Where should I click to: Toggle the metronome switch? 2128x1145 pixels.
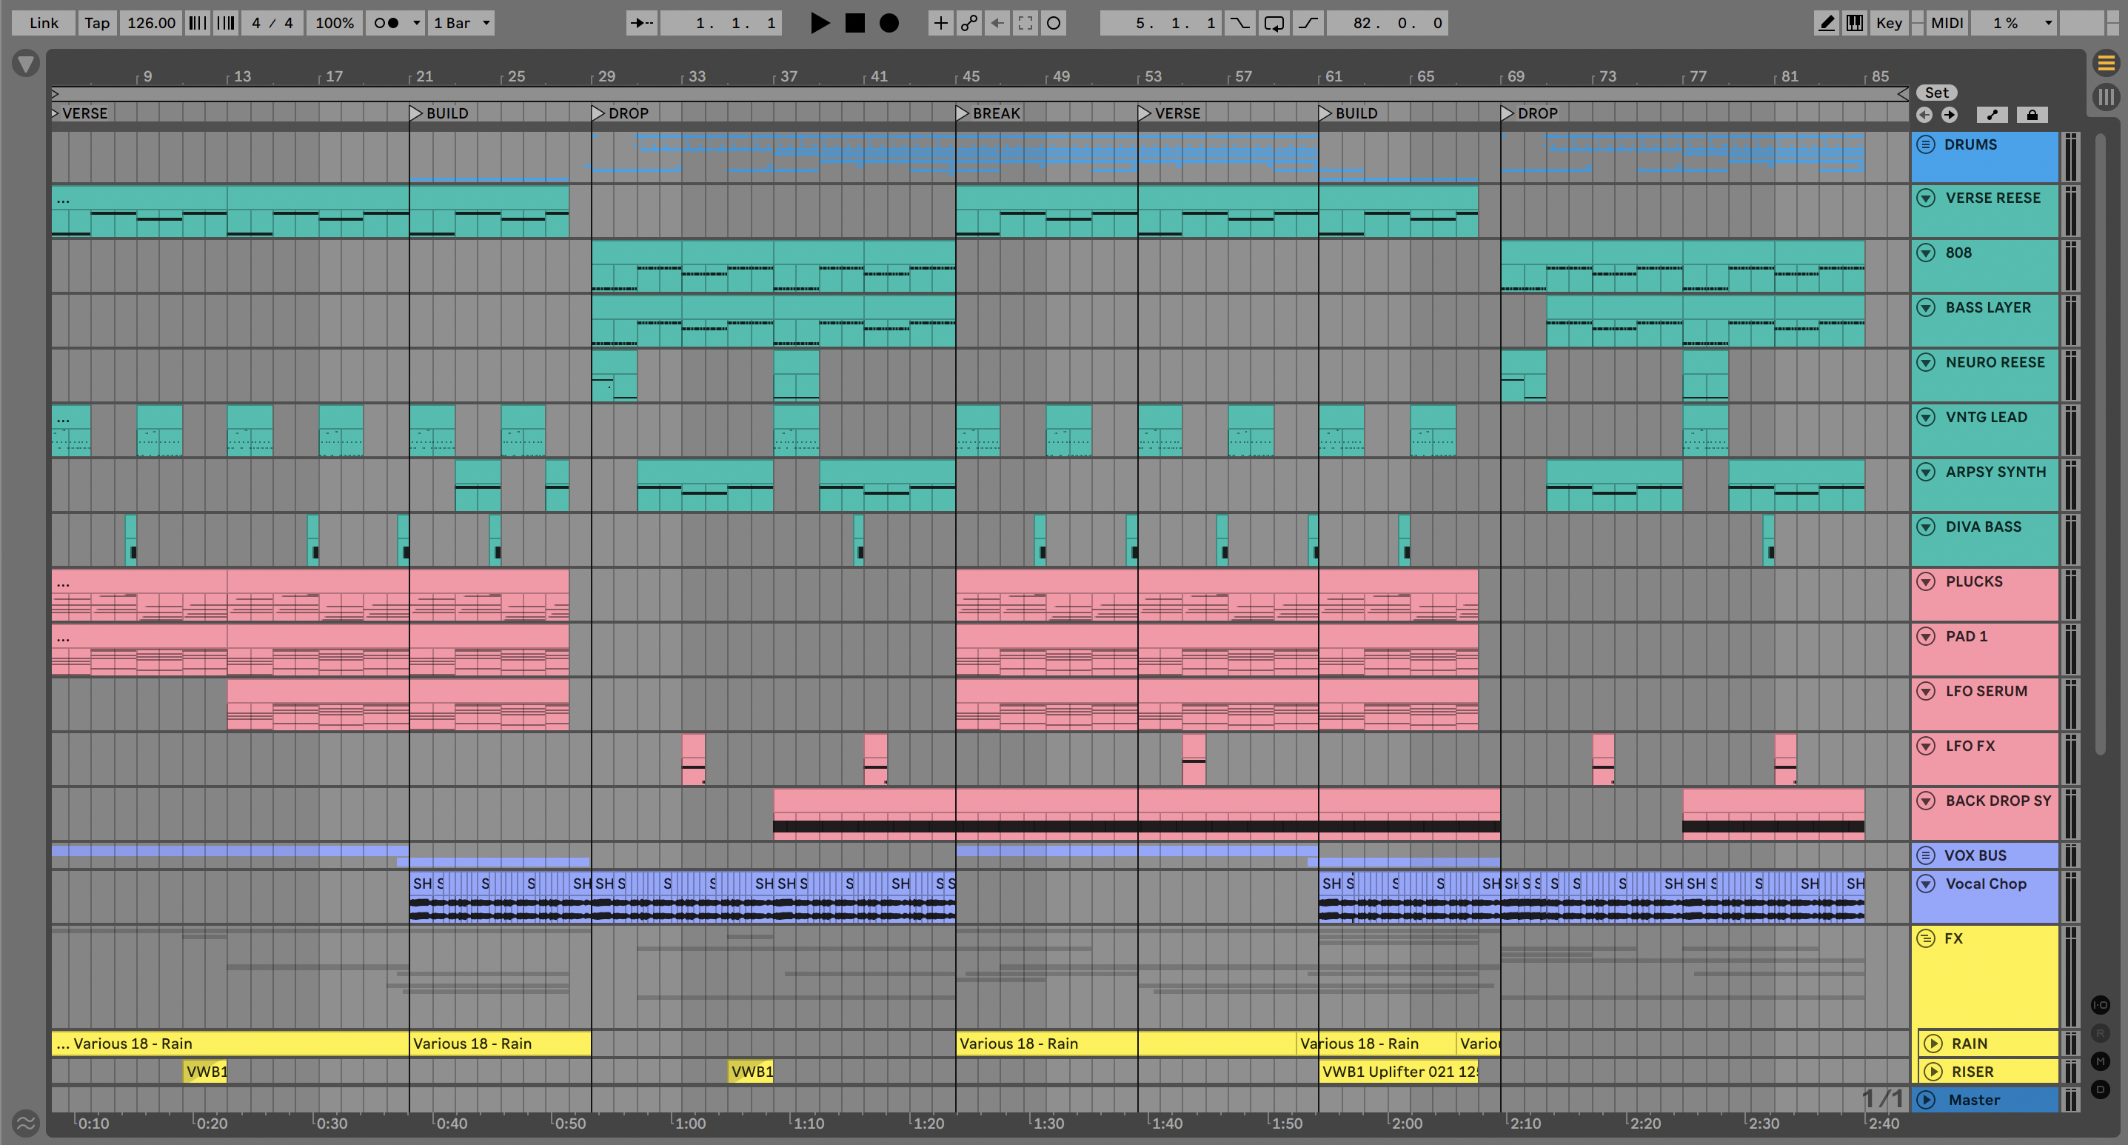(386, 23)
